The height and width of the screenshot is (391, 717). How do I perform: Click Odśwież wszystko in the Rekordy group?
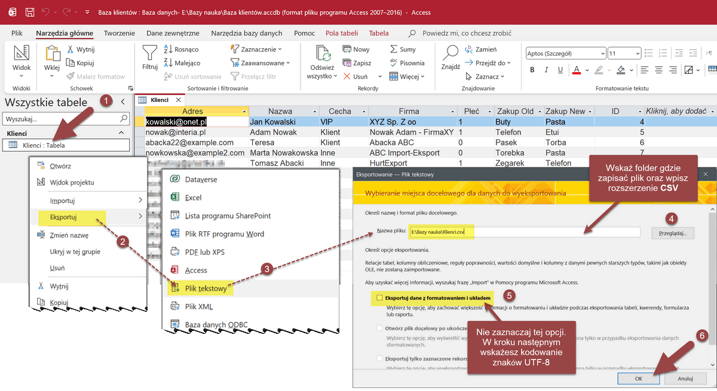322,63
